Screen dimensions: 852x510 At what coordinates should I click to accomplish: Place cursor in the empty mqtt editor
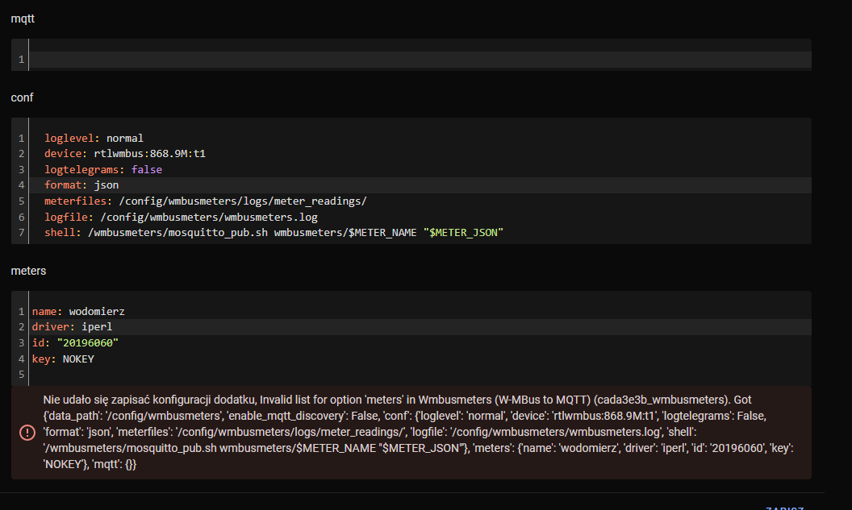[x=242, y=56]
